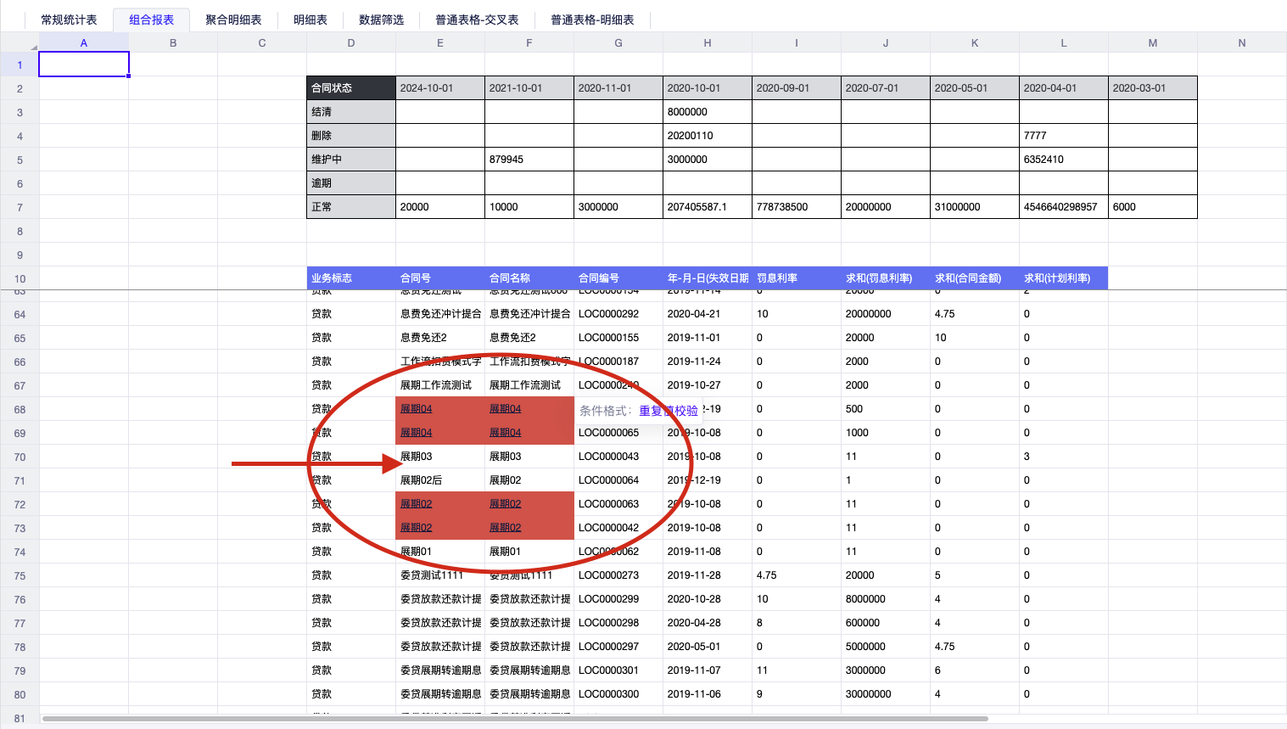
Task: Click the select-all corner triangle of the grid
Action: point(33,46)
